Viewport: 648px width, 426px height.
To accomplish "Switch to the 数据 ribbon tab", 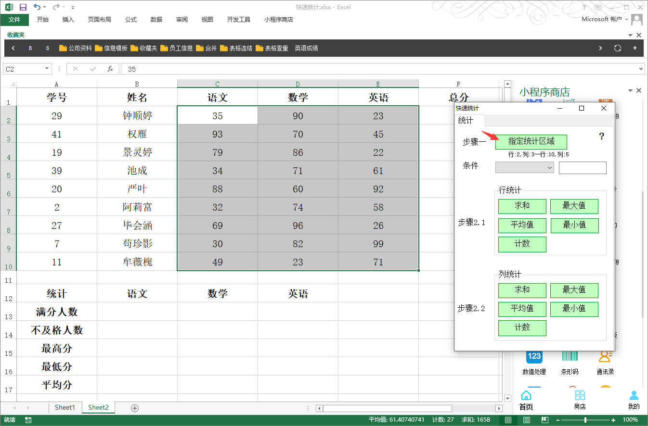I will (x=156, y=20).
